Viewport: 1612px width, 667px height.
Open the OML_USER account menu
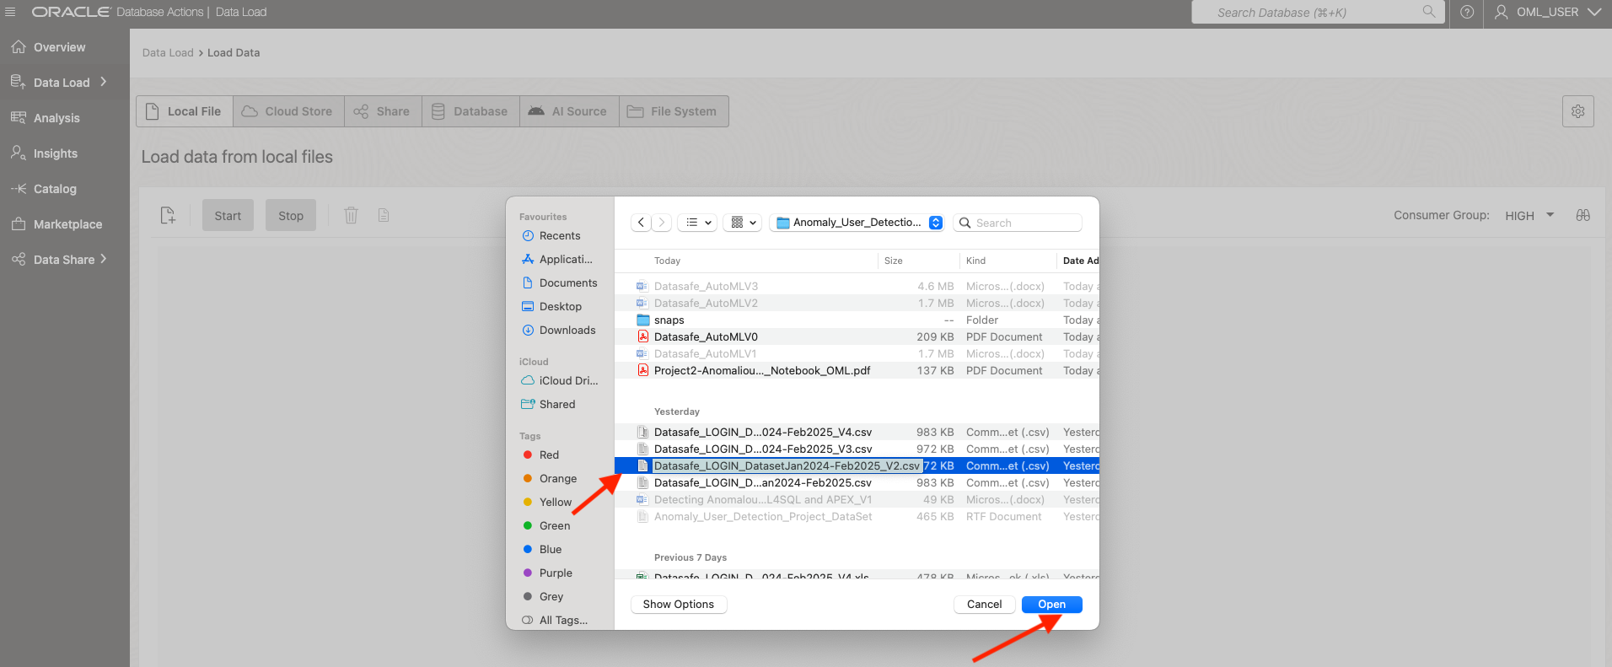pyautogui.click(x=1548, y=12)
